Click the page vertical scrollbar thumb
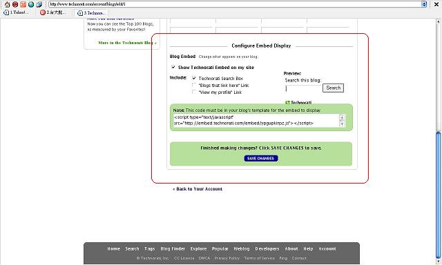The width and height of the screenshot is (442, 265). (x=438, y=195)
